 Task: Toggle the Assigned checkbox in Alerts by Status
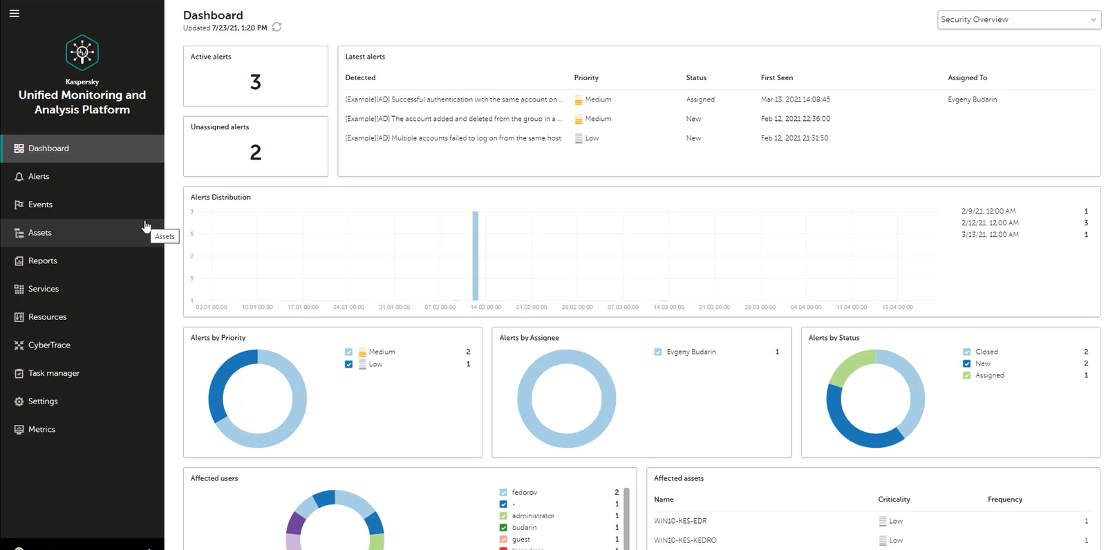point(966,375)
